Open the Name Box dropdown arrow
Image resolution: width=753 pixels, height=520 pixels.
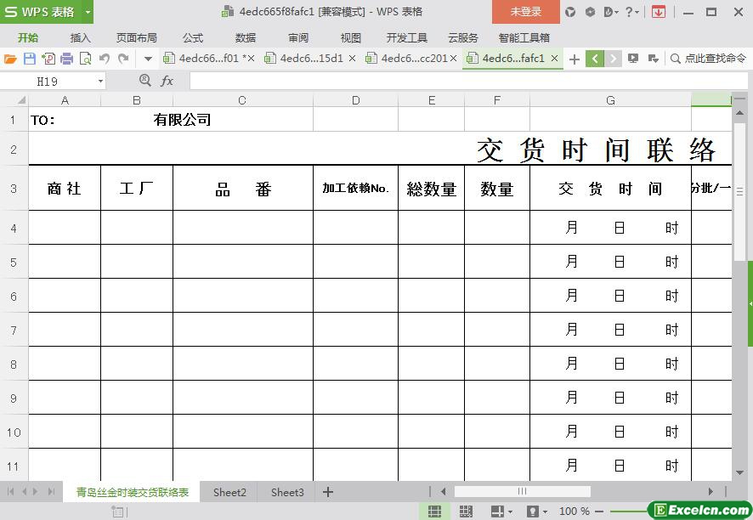[100, 81]
